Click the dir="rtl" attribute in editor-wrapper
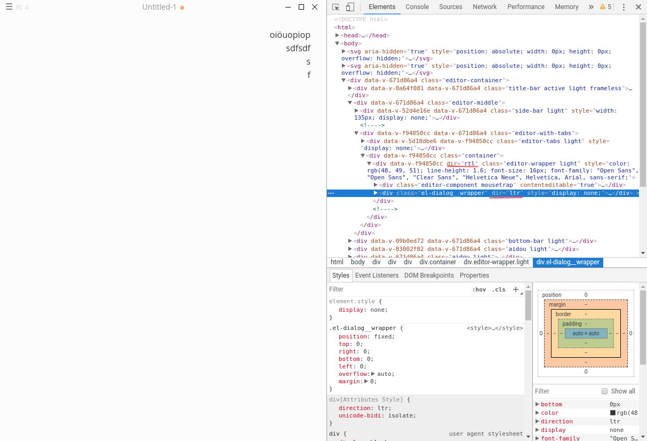647x441 pixels. coord(462,163)
